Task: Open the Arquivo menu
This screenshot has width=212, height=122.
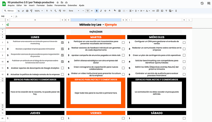Action: [x=11, y=5]
